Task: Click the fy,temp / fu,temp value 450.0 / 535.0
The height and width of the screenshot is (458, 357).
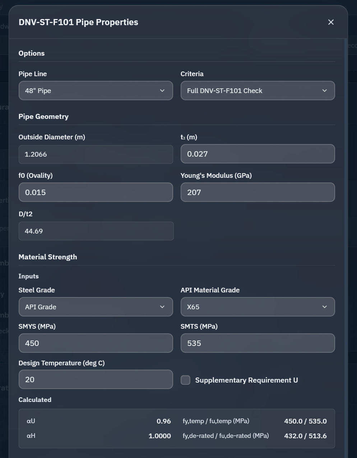Action: point(305,421)
